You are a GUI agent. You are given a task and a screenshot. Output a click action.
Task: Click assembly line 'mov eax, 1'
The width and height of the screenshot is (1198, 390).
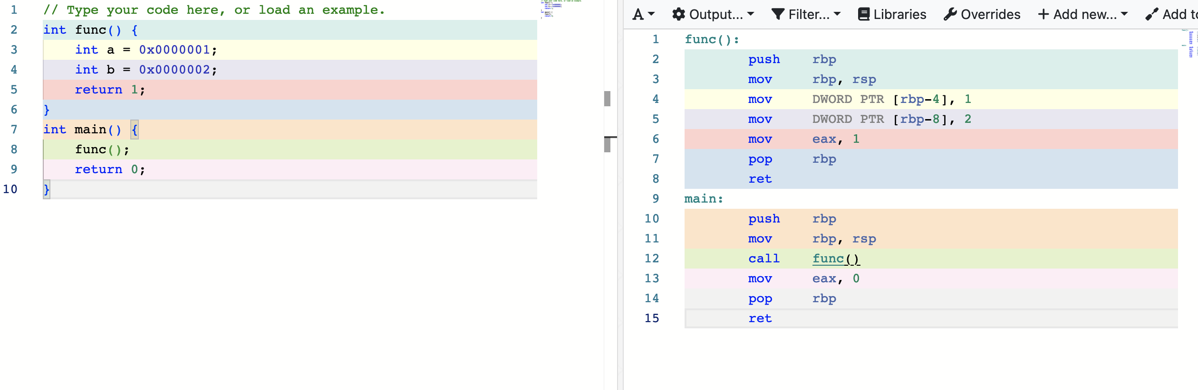931,139
